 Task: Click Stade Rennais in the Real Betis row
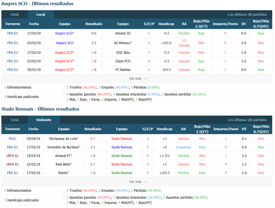coord(122,164)
